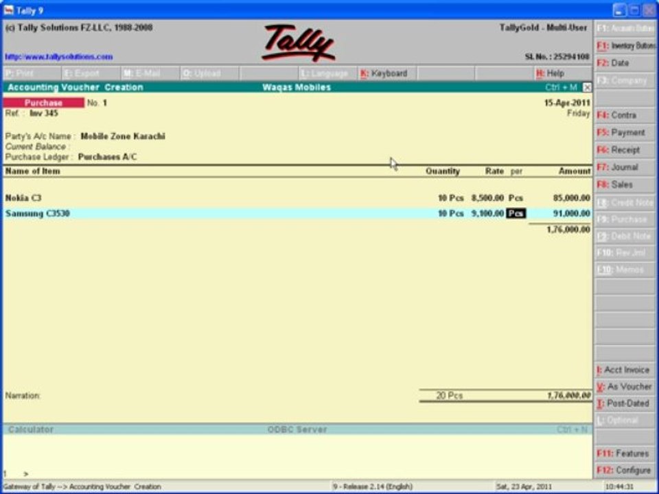Viewport: 659px width, 494px height.
Task: Click the highlighted Pcs unit field
Action: pos(516,213)
